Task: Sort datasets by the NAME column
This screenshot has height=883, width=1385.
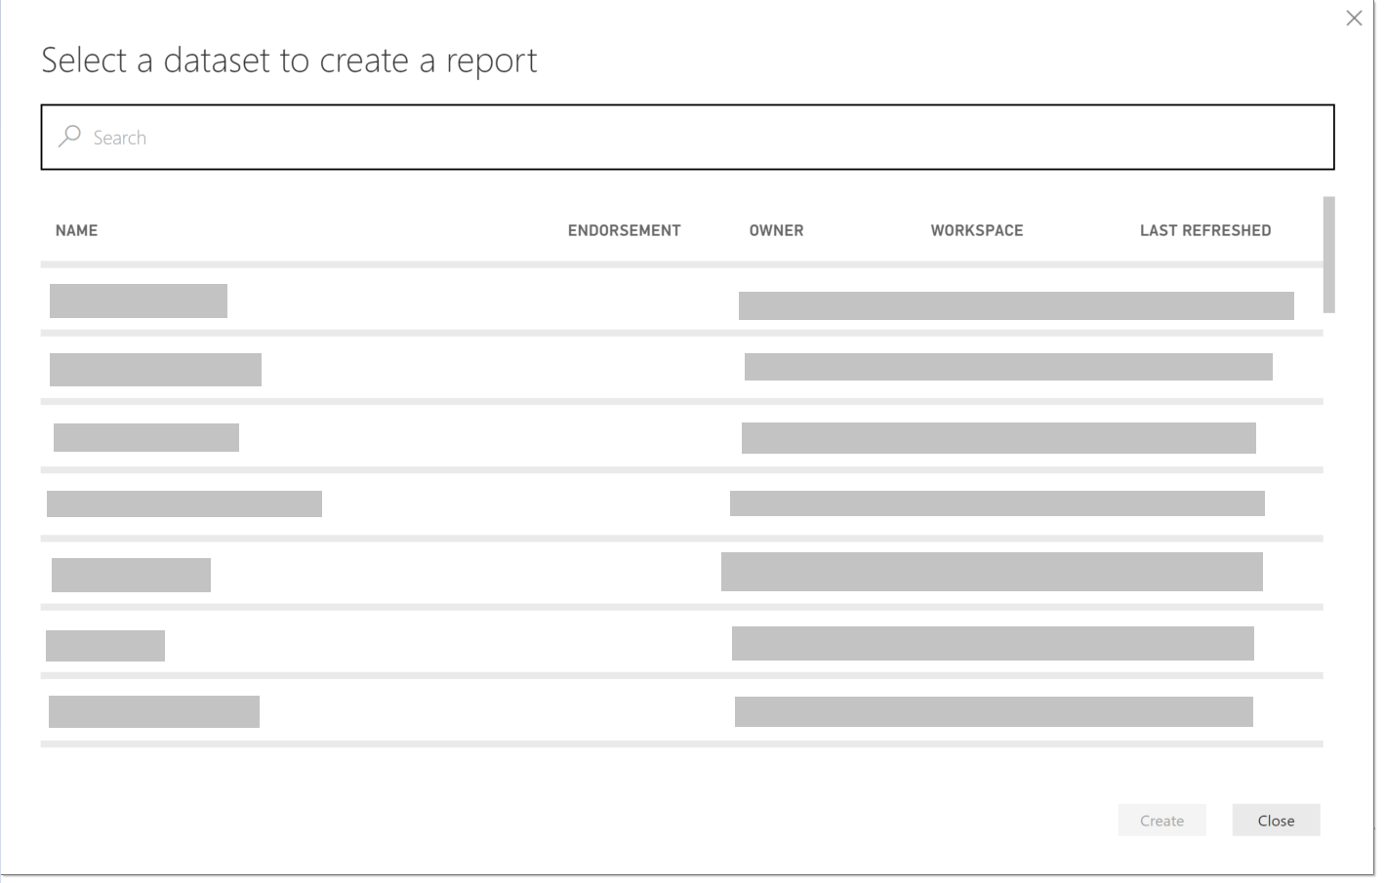Action: [76, 230]
